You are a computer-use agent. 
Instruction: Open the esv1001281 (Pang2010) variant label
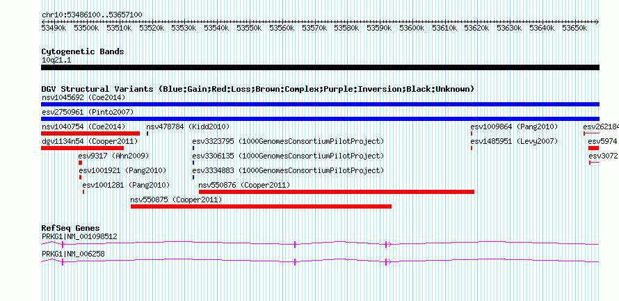coord(126,185)
